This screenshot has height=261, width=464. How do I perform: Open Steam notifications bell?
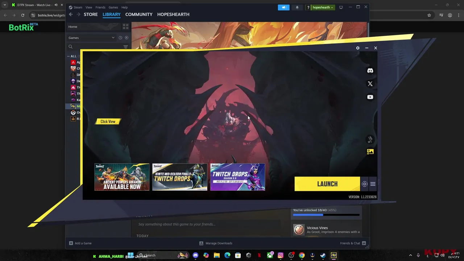297,7
